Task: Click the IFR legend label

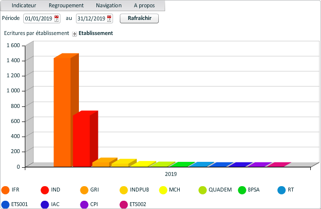Action: coord(16,190)
